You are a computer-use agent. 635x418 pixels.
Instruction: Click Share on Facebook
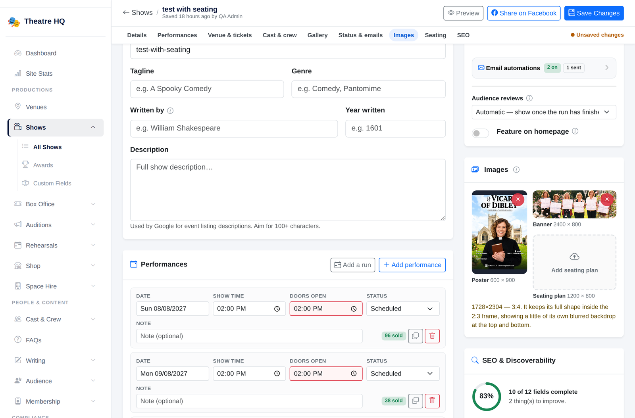(523, 13)
